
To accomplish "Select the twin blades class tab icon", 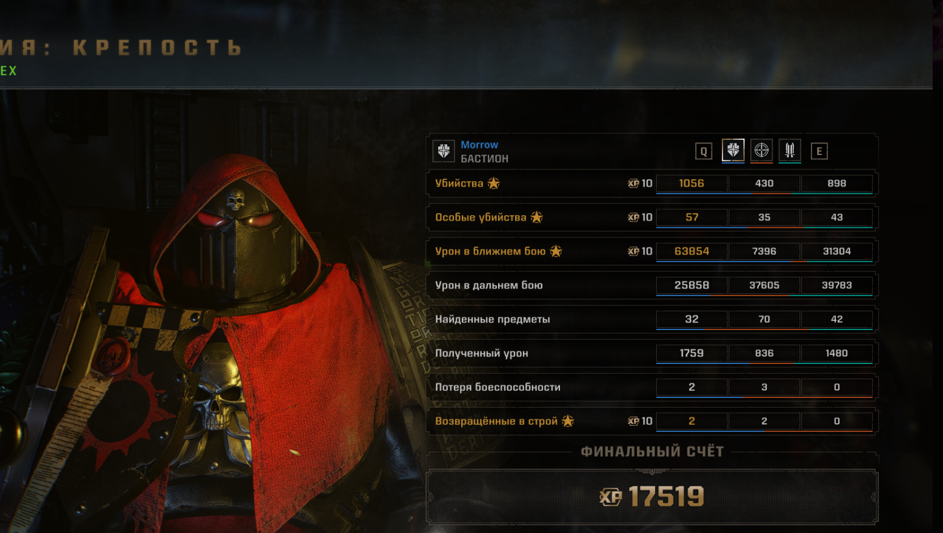I will [790, 150].
